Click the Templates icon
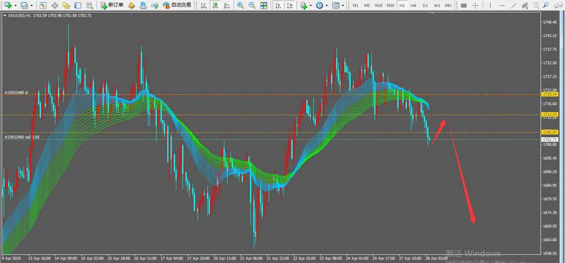565x263 pixels. (x=335, y=5)
